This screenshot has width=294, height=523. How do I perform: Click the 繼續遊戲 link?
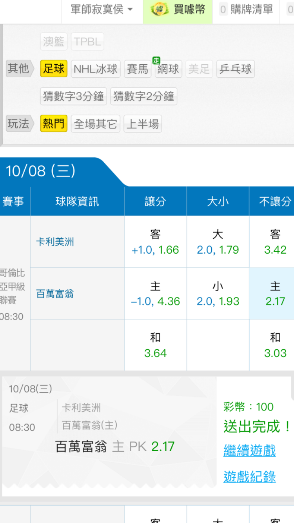pyautogui.click(x=250, y=450)
